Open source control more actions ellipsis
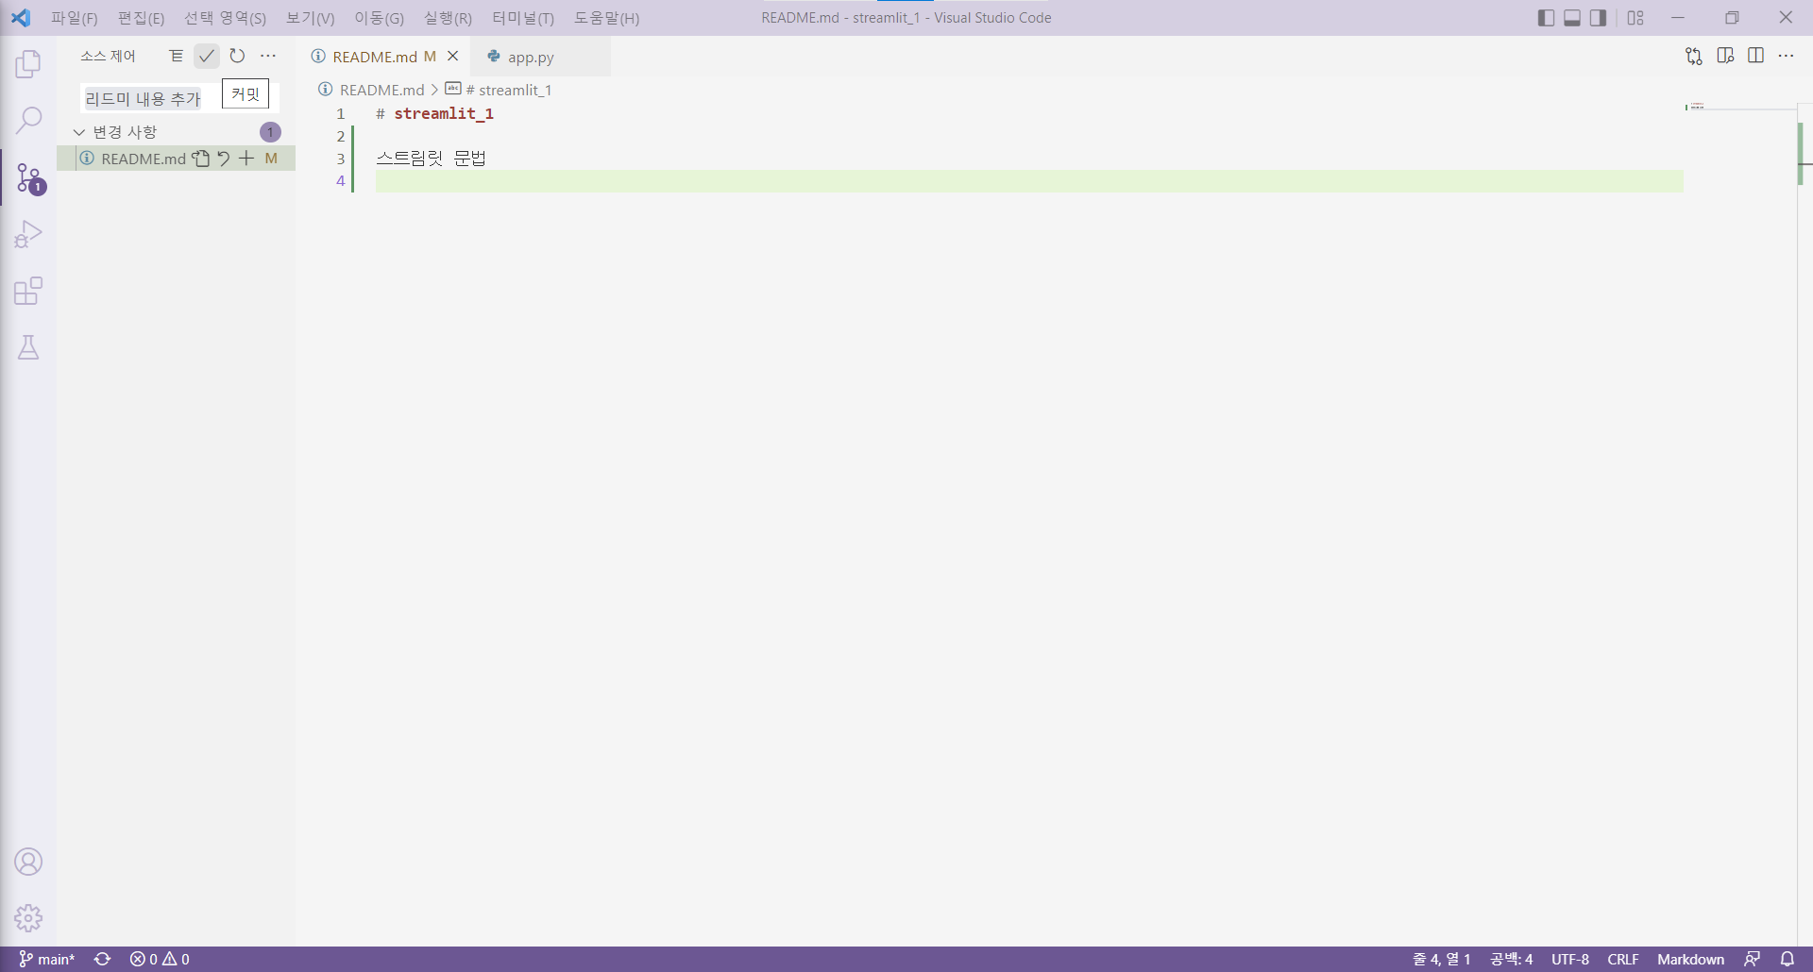The image size is (1813, 972). (268, 56)
